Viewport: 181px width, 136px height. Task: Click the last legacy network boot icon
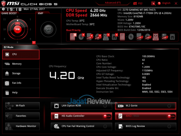172,37
